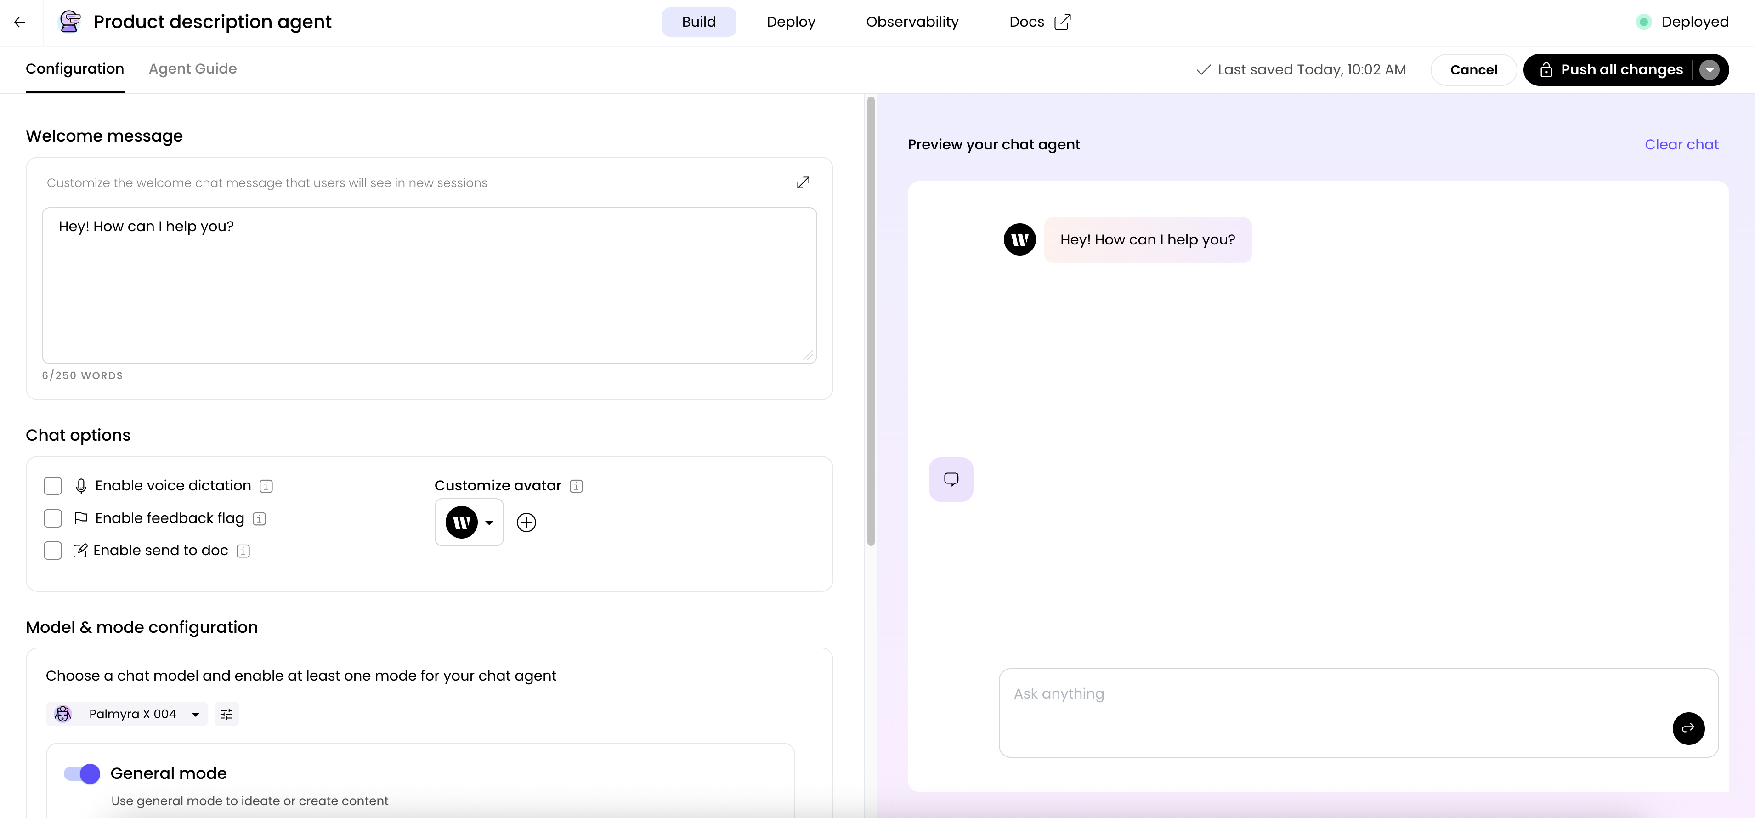
Task: Click 'Last saved Today, 10:02 AM' text
Action: click(x=1312, y=69)
